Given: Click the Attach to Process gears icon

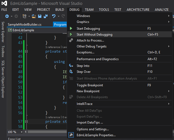Looking at the screenshot, I should (71, 40).
